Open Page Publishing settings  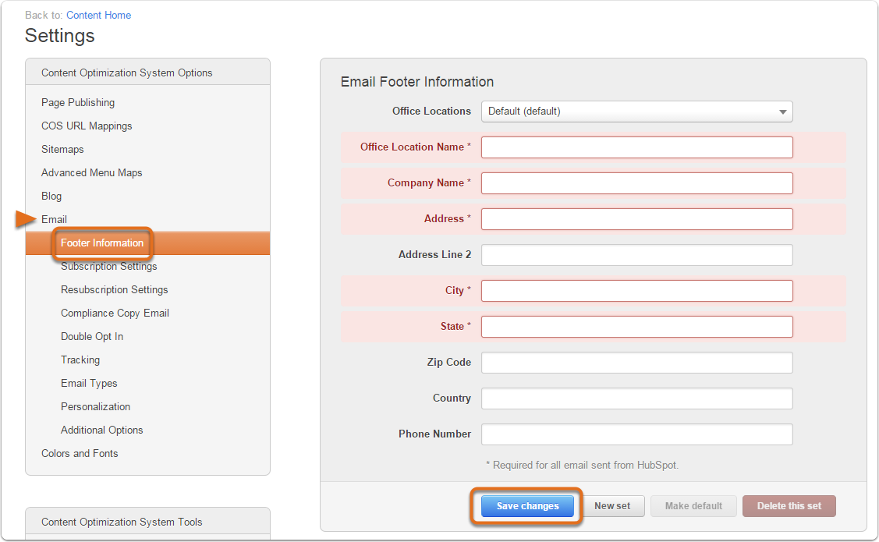pos(78,103)
